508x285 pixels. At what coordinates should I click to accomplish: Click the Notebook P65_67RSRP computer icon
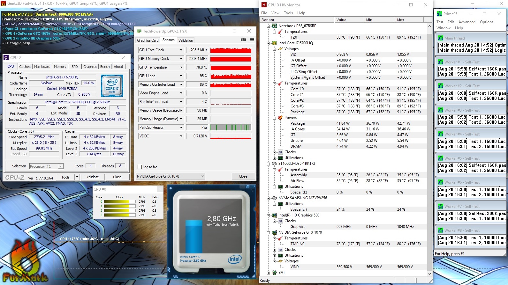[274, 26]
